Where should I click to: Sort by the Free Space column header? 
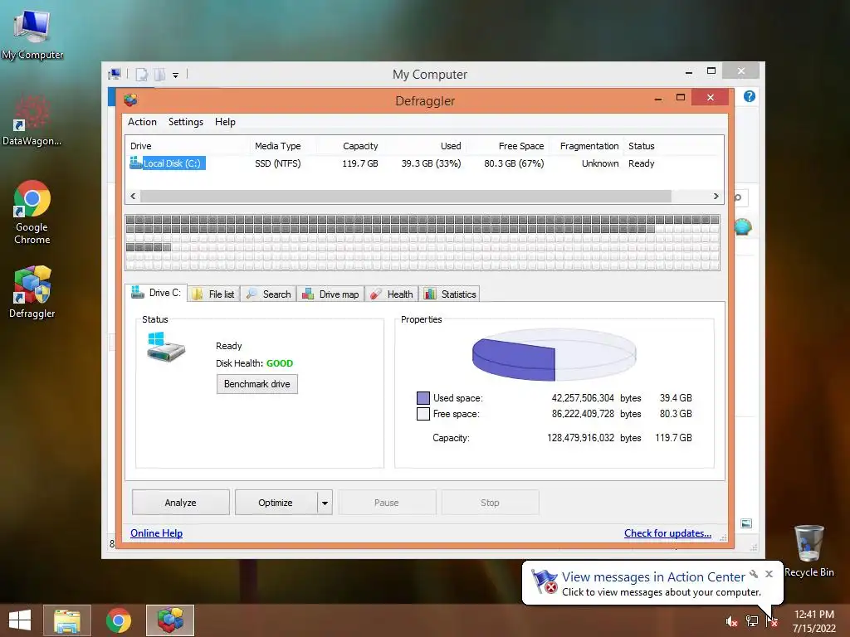pyautogui.click(x=521, y=146)
